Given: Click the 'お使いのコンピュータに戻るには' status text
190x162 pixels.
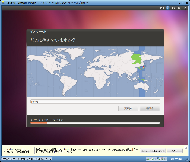Looking at the screenshot, I should pos(27,159).
